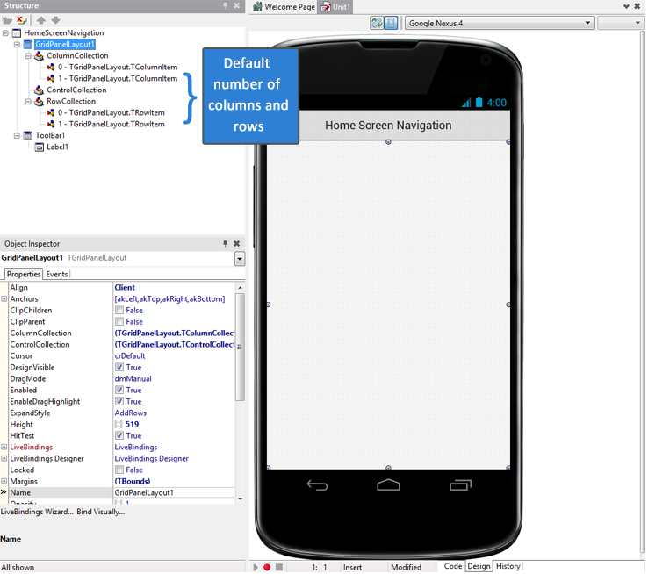Click the Height value 519
Viewport: 648px width, 574px height.
(x=133, y=425)
